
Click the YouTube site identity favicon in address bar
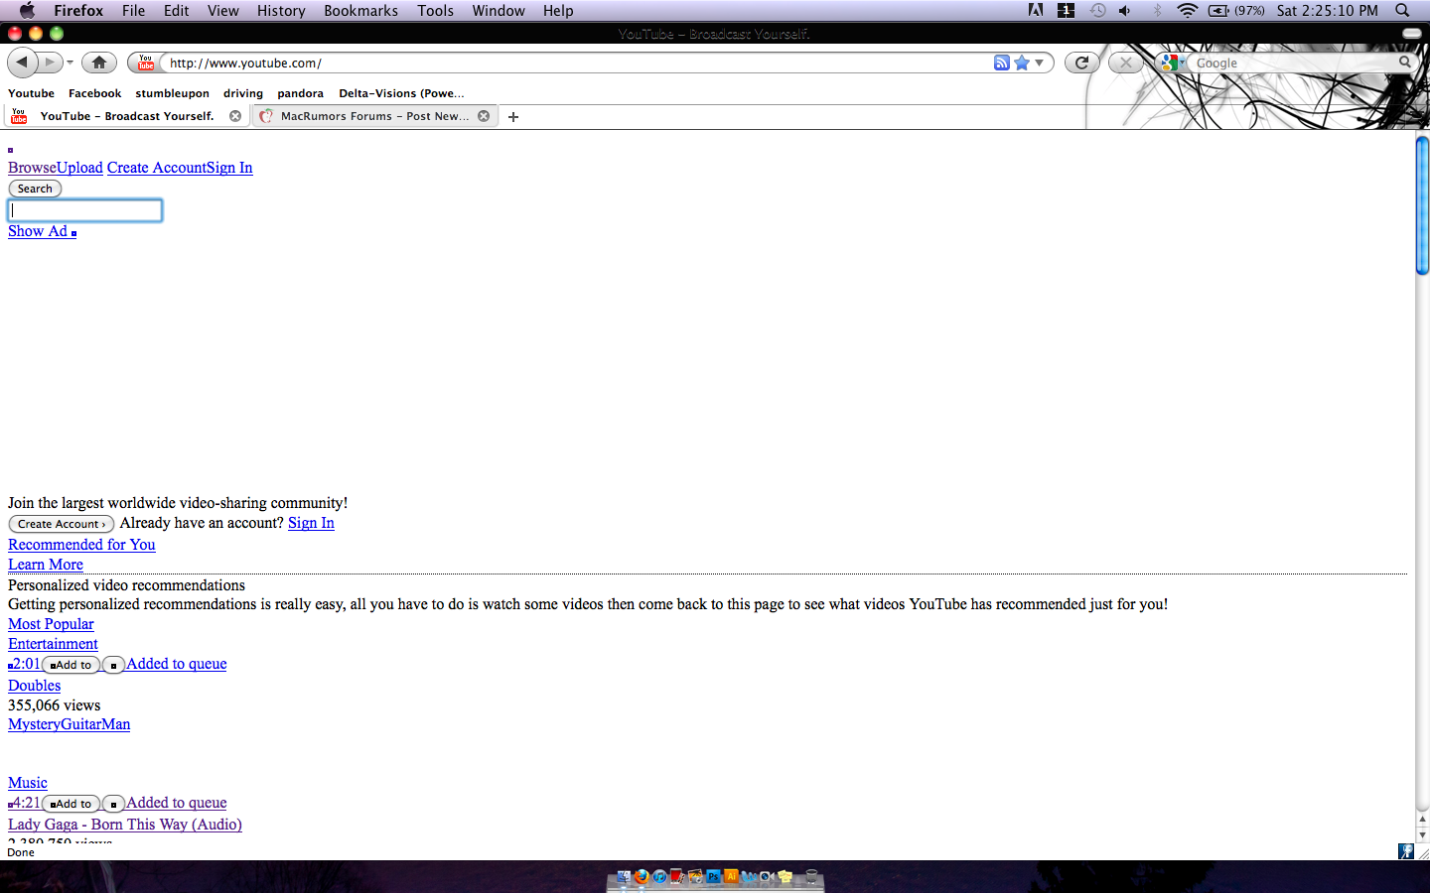click(x=146, y=63)
